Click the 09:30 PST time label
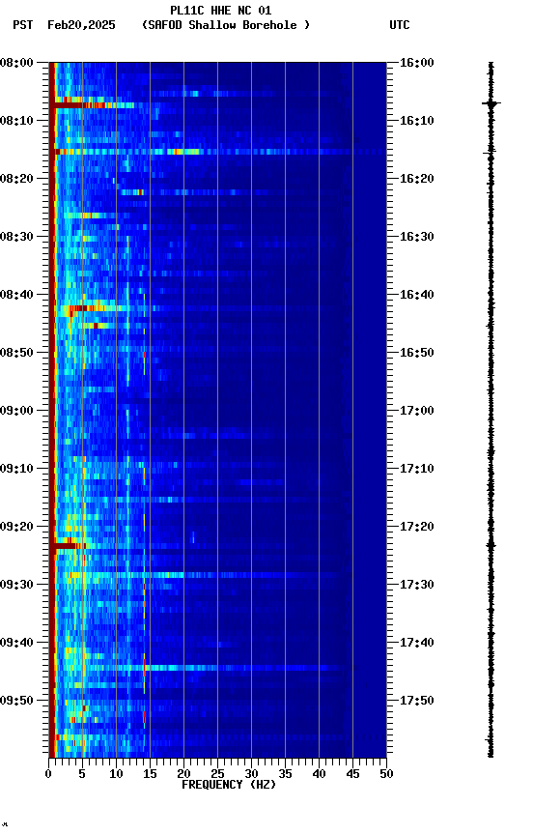 16,585
